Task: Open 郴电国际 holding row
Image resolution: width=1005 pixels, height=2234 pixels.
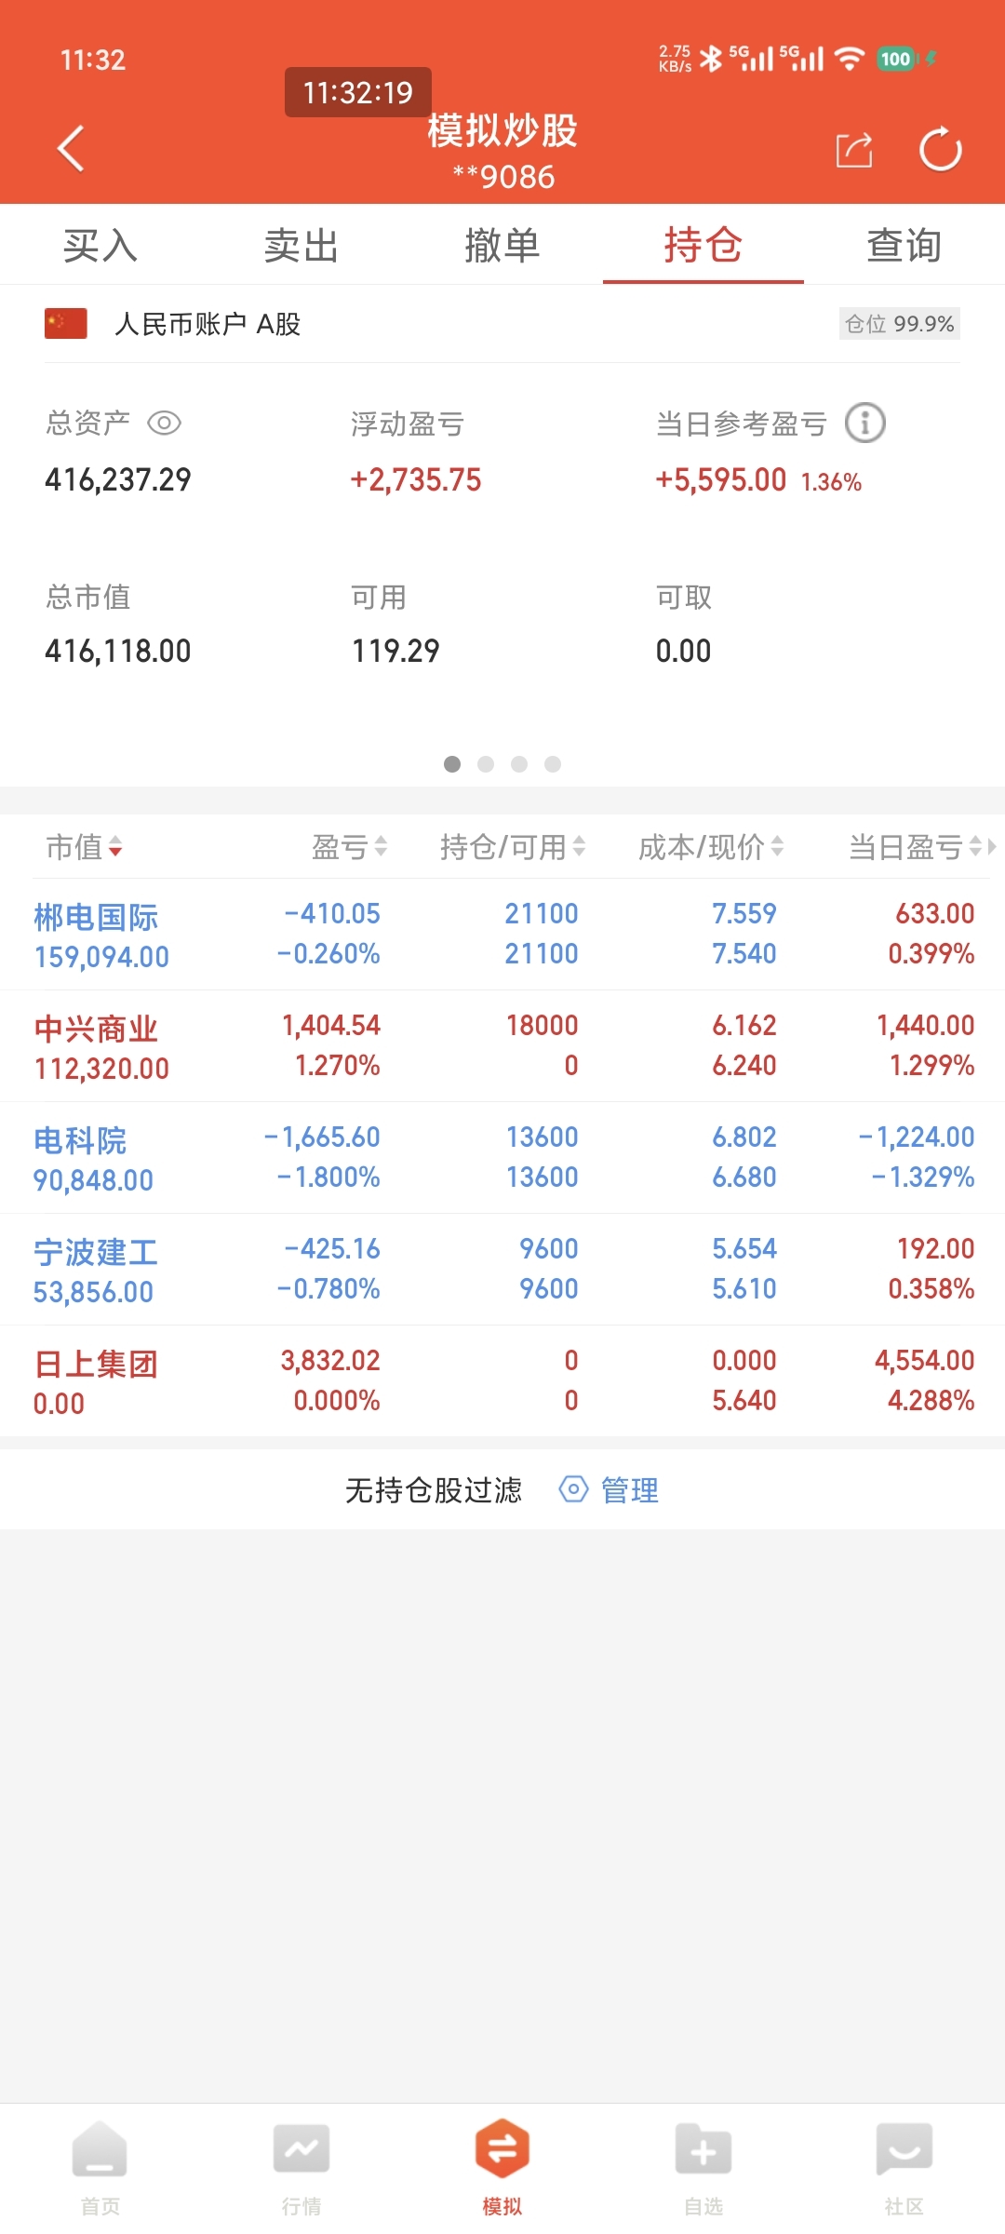Action: pos(502,935)
